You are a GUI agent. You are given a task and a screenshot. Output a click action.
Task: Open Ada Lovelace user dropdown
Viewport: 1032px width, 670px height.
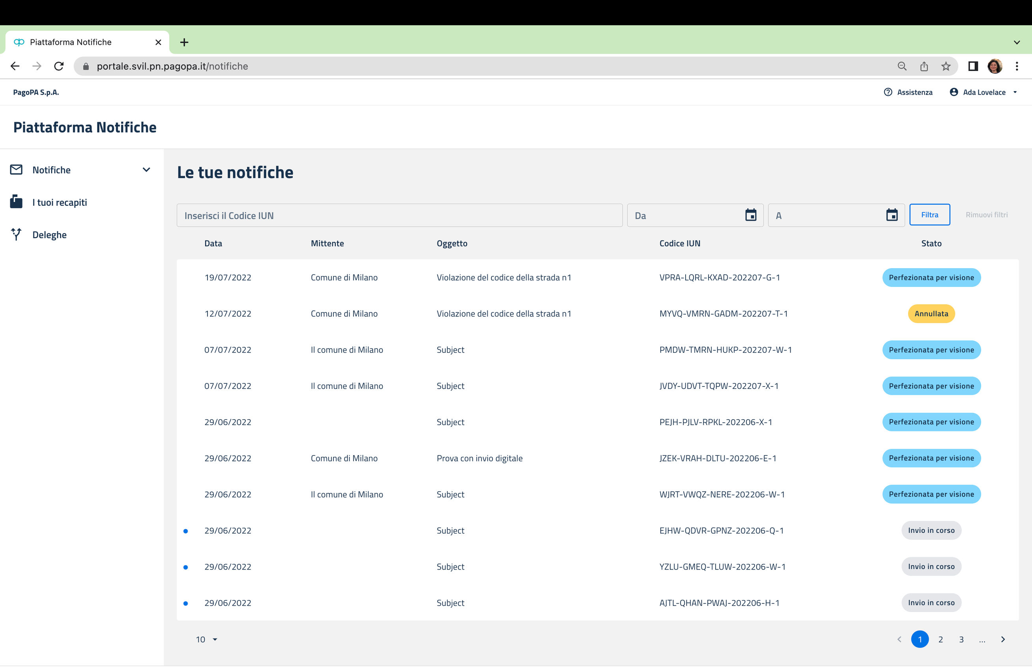point(983,92)
